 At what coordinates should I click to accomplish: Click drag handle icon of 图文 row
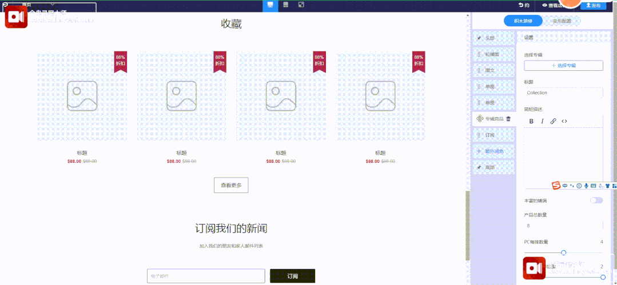point(479,70)
